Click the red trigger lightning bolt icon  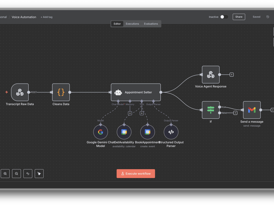(x=7, y=92)
